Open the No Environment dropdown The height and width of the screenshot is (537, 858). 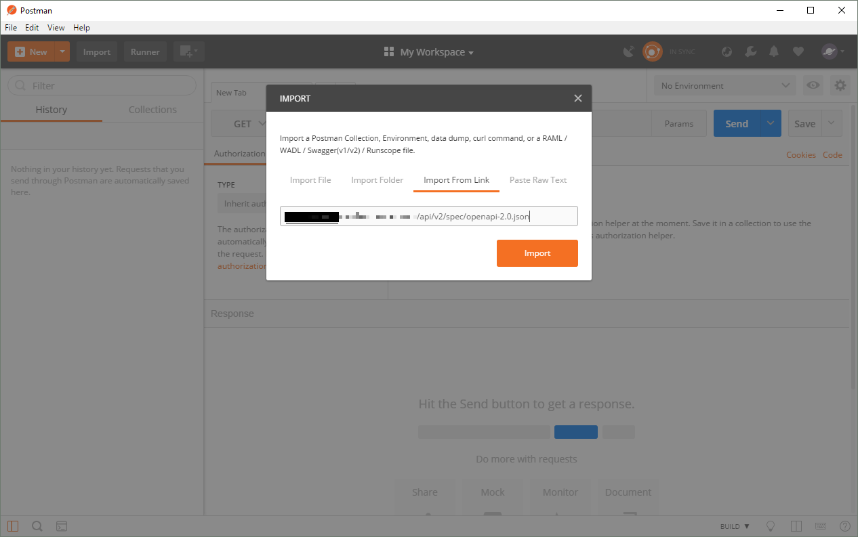click(x=724, y=86)
